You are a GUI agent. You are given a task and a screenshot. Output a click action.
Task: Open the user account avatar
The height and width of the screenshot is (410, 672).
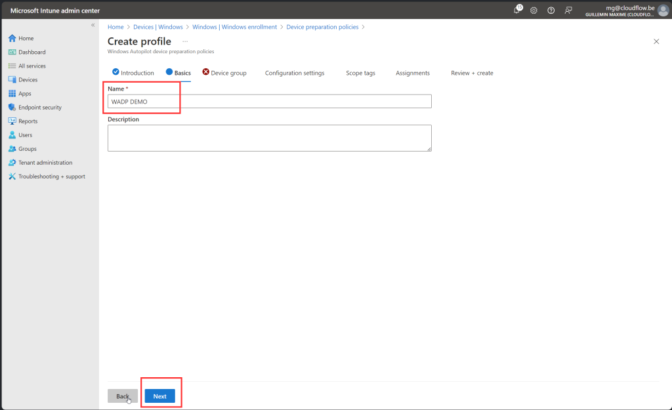click(x=663, y=11)
